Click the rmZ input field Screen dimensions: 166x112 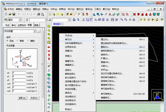pos(19,91)
